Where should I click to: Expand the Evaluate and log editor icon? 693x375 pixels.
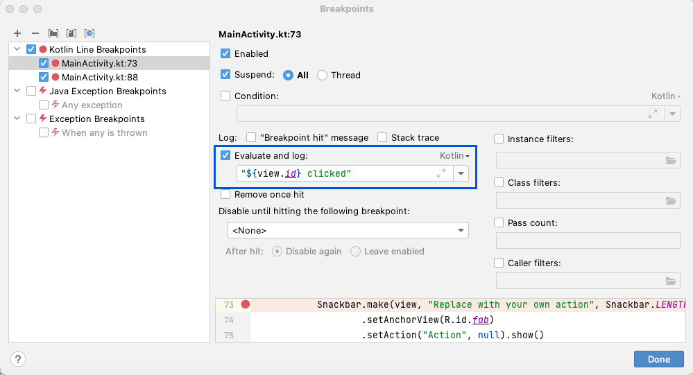pyautogui.click(x=441, y=173)
